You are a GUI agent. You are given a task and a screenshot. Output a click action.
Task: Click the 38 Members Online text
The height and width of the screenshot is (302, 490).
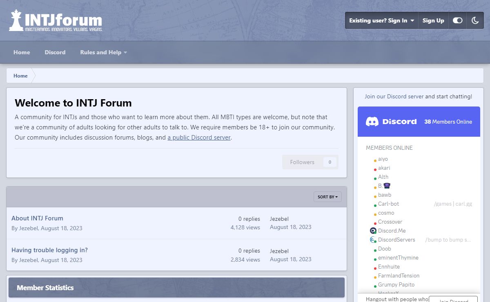tap(448, 122)
